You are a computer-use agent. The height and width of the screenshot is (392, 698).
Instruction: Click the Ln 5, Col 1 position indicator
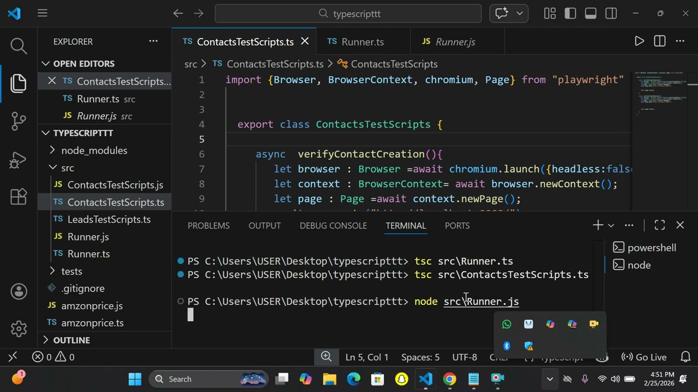[x=367, y=357]
